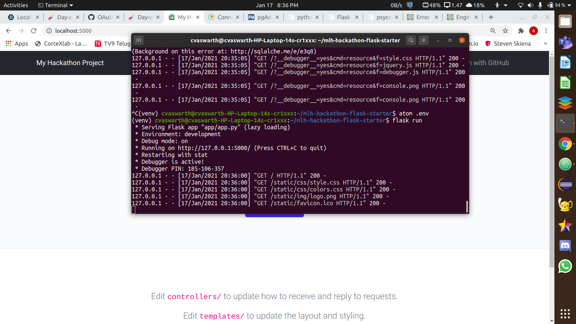576x324 pixels.
Task: Open Chrome extensions puzzle icon
Action: tap(521, 31)
